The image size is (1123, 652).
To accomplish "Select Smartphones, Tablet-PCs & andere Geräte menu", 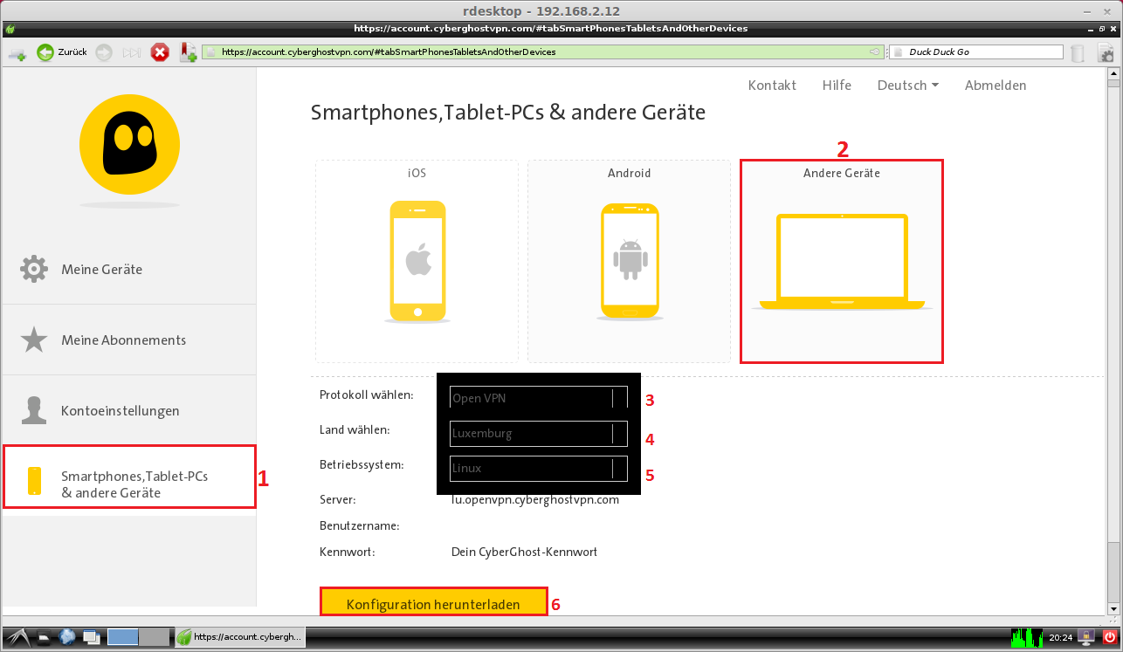I will [x=129, y=477].
